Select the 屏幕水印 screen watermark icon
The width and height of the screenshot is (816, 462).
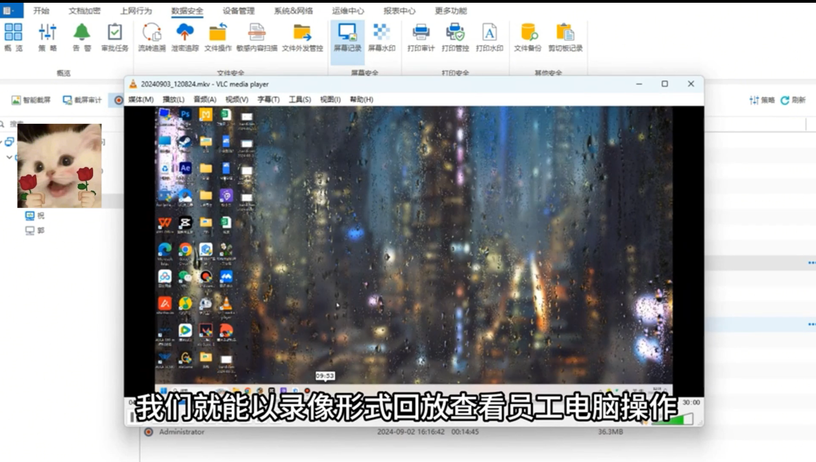coord(381,38)
